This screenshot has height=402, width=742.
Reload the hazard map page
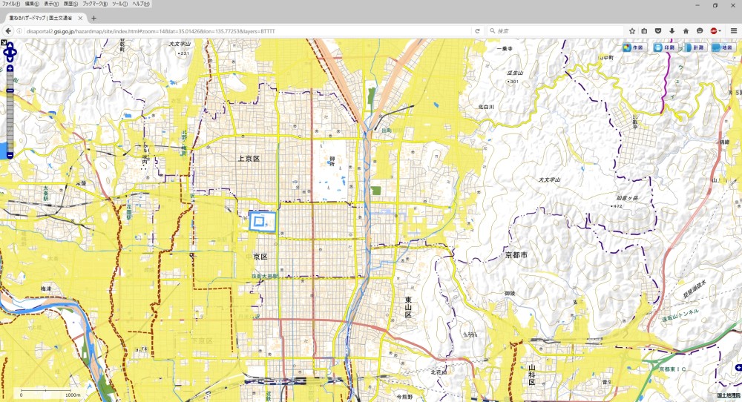tap(477, 31)
